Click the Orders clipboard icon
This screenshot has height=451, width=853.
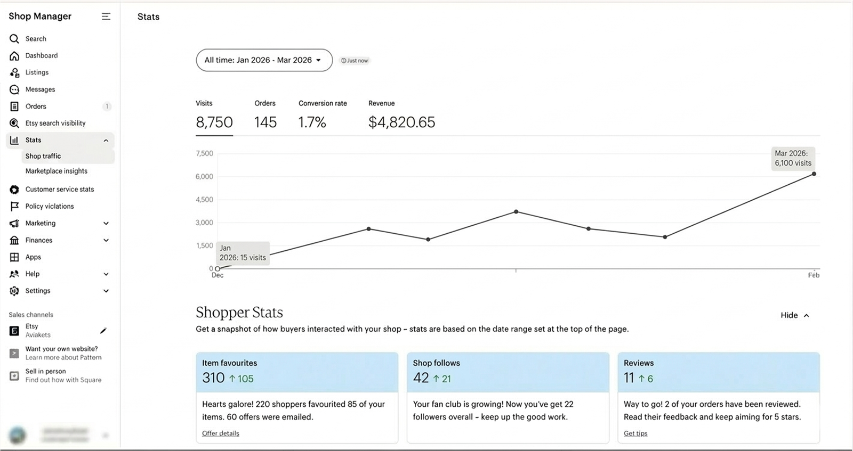tap(14, 106)
